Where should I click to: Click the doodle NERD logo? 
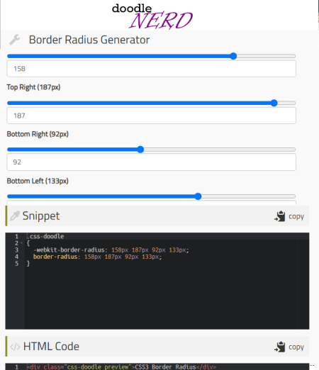(152, 16)
